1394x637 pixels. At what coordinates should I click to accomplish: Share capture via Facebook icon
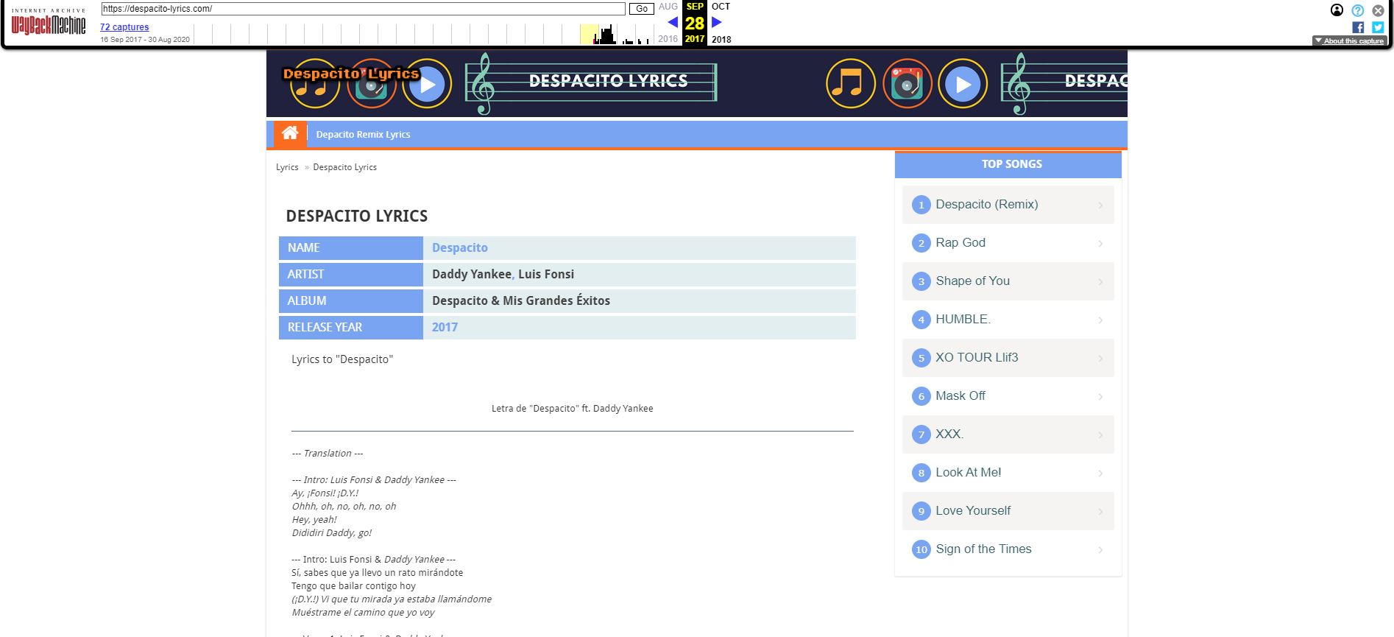(x=1358, y=27)
